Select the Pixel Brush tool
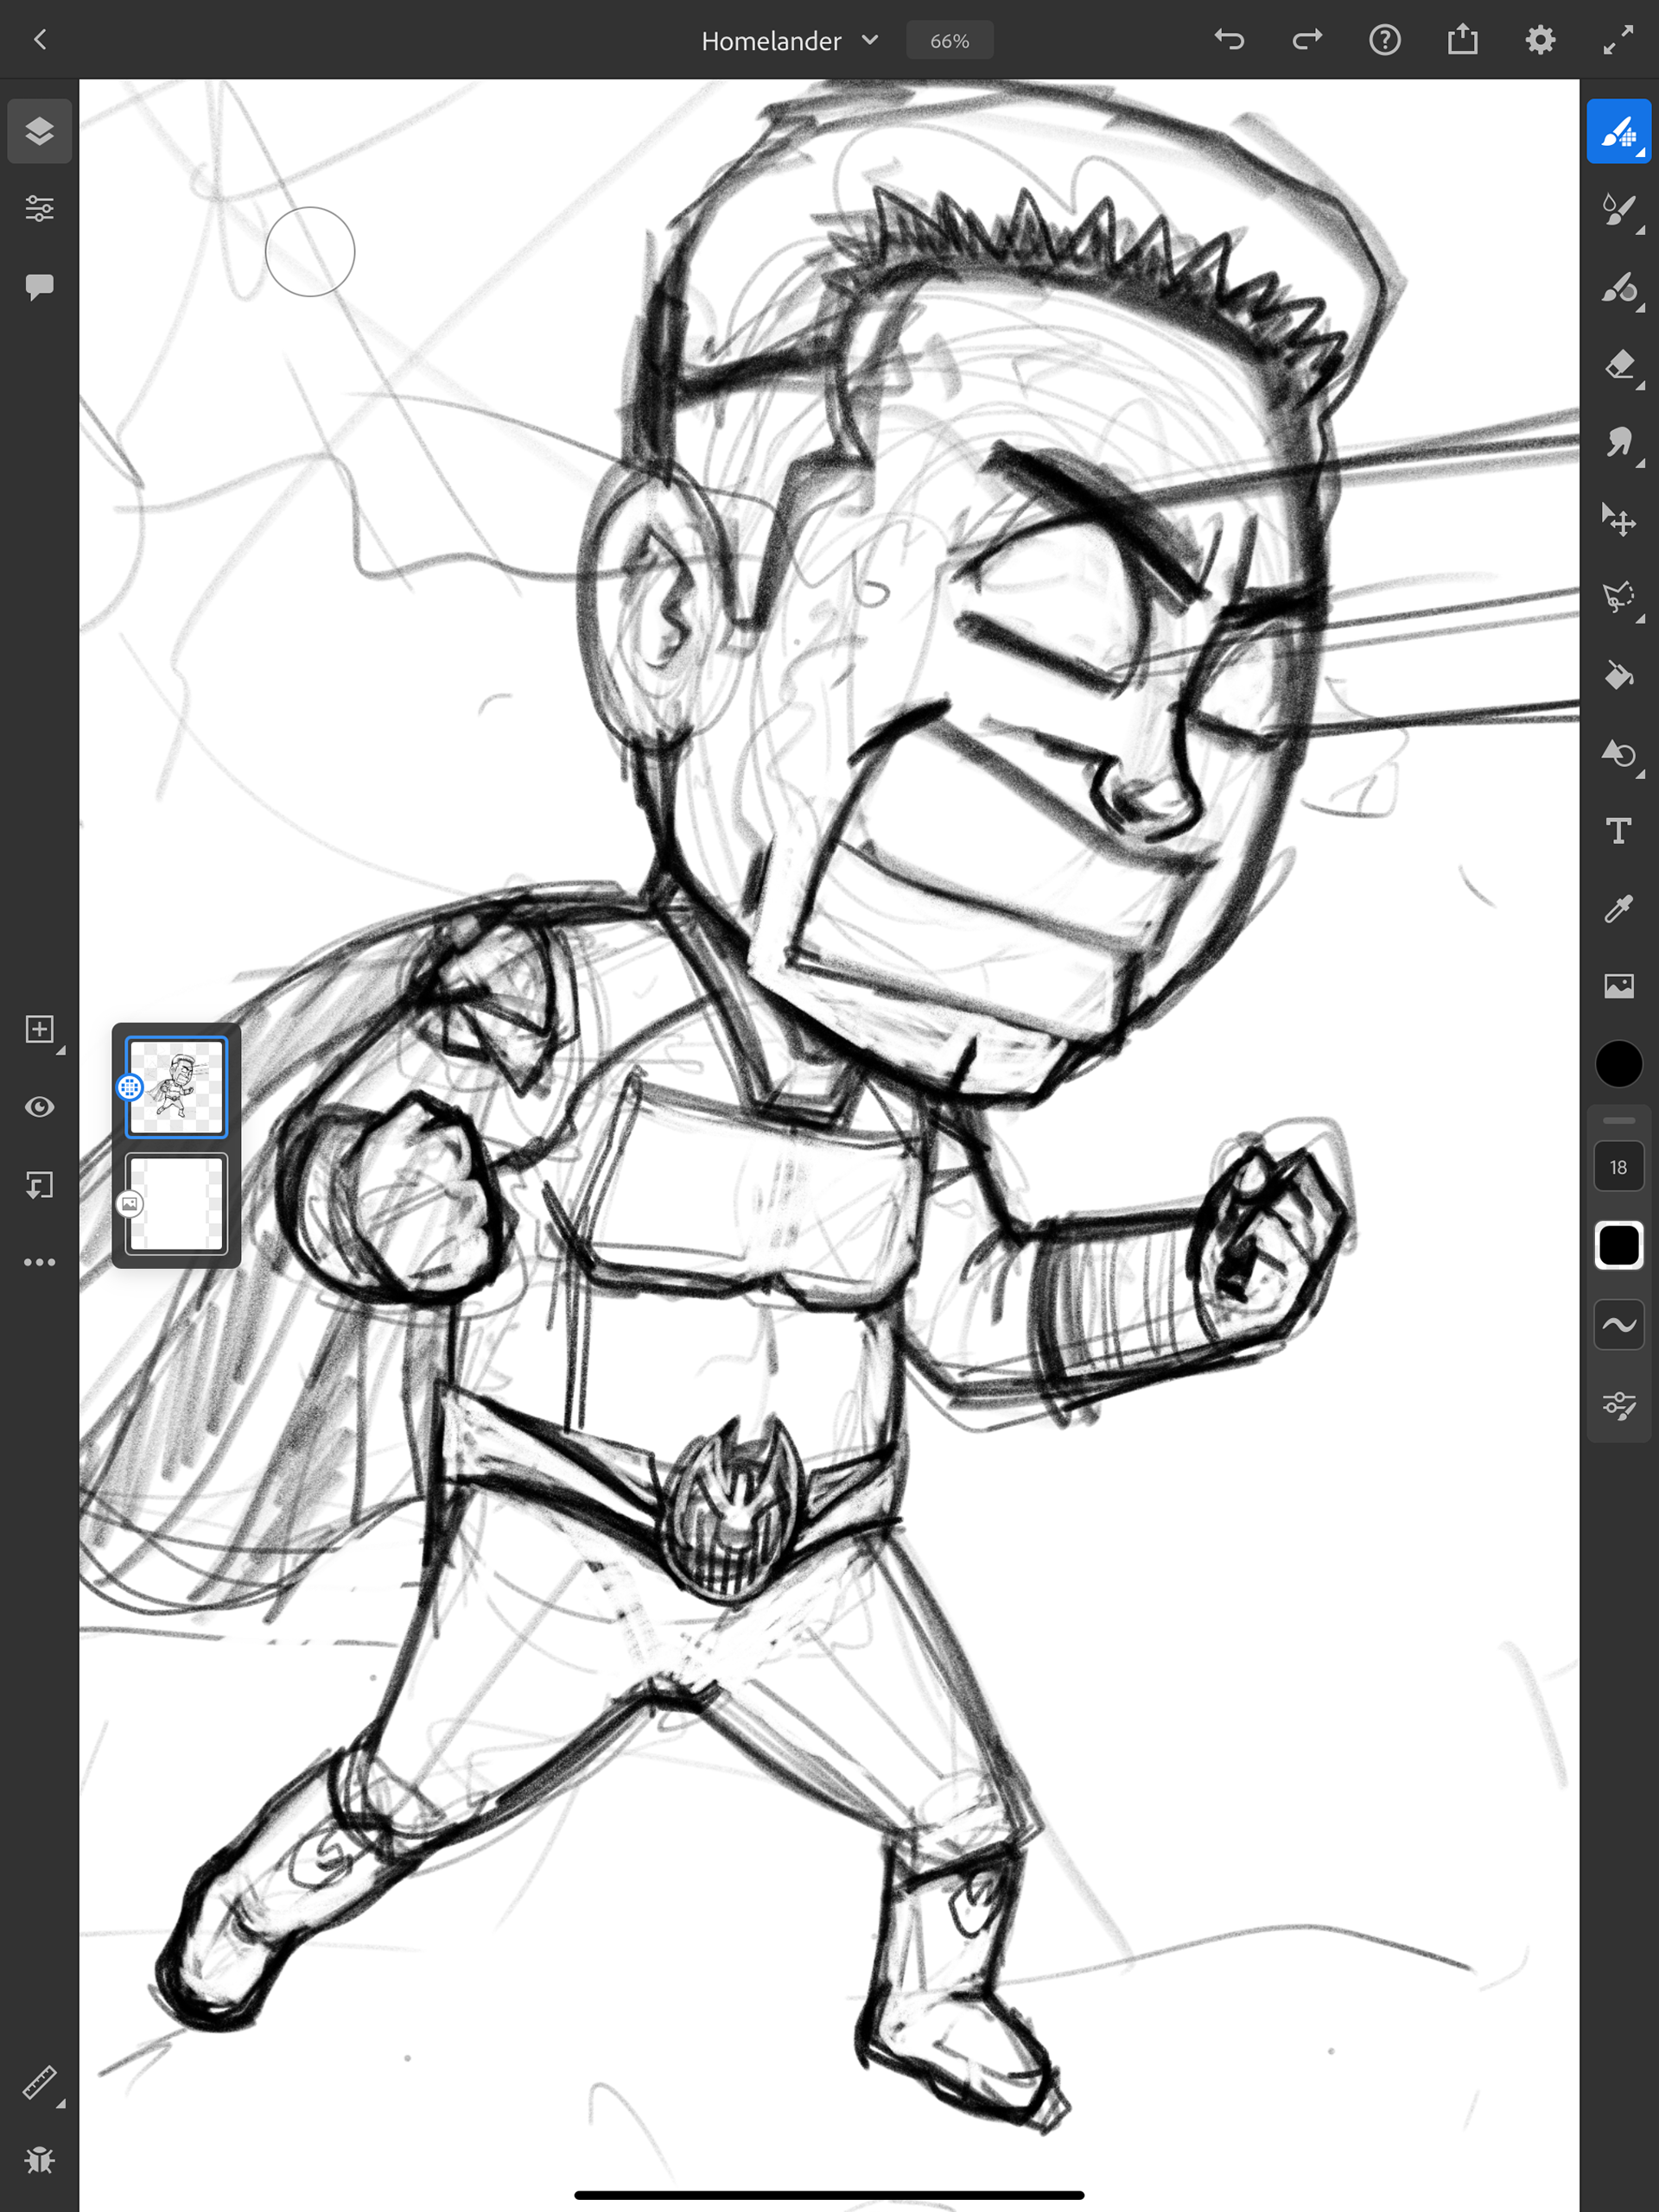Image resolution: width=1659 pixels, height=2212 pixels. tap(1618, 131)
